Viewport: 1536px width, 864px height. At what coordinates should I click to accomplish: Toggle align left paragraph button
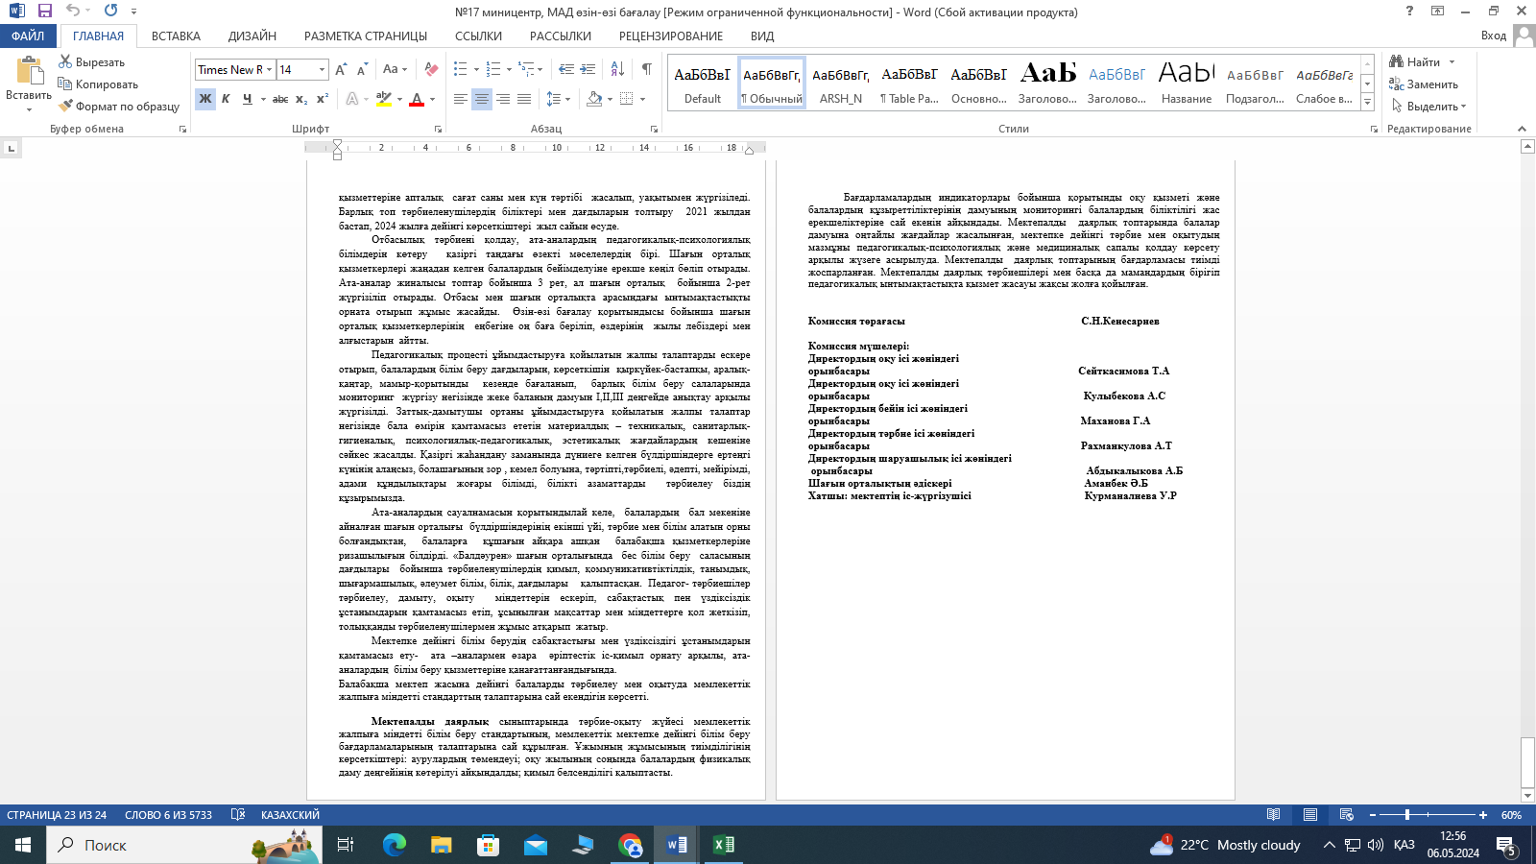pyautogui.click(x=461, y=99)
